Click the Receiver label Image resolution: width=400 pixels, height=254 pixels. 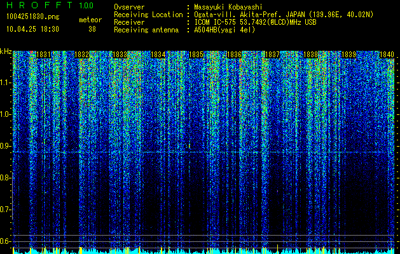pyautogui.click(x=129, y=22)
